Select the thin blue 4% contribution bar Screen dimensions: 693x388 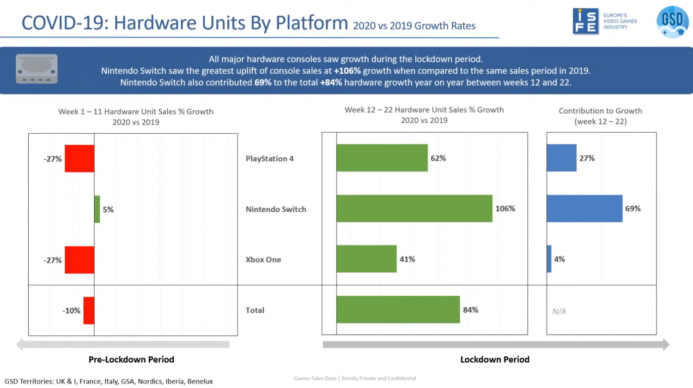(549, 259)
